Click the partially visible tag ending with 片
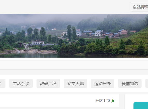Viewport: 148px width, 109px height. tap(3, 83)
